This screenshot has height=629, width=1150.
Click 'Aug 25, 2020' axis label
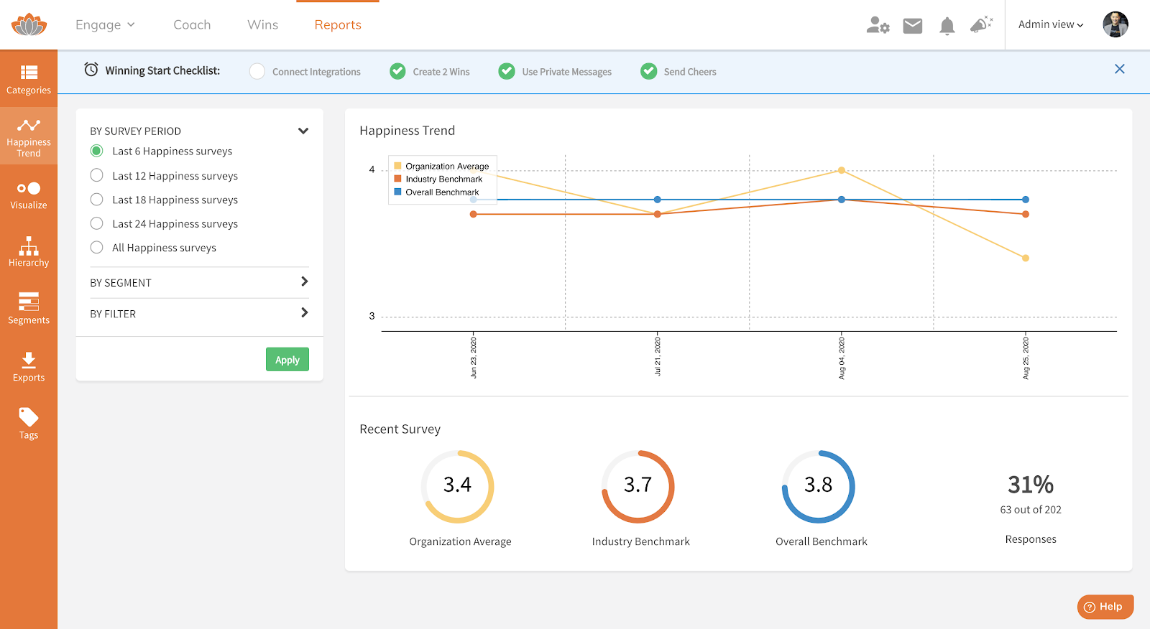[1026, 358]
